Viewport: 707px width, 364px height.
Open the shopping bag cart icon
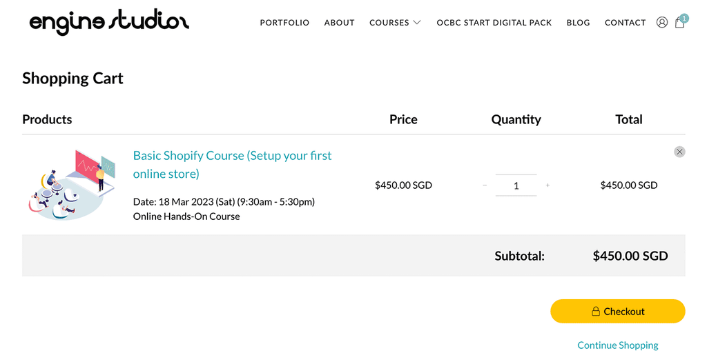pyautogui.click(x=679, y=23)
